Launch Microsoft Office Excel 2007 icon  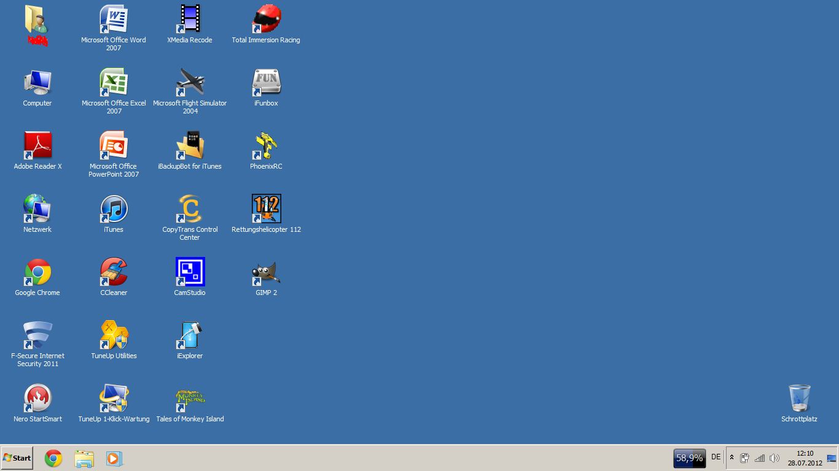pos(114,83)
